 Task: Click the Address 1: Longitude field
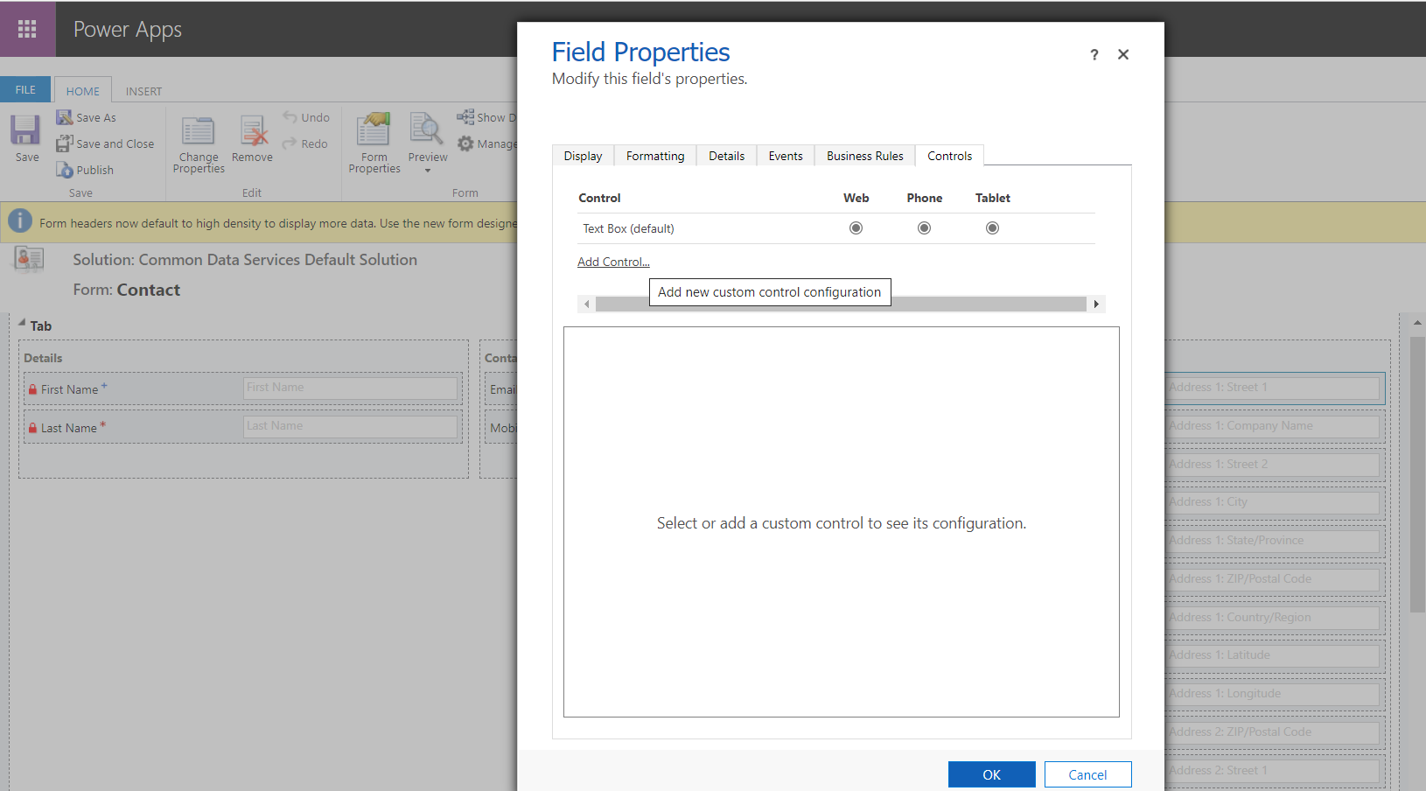tap(1273, 694)
